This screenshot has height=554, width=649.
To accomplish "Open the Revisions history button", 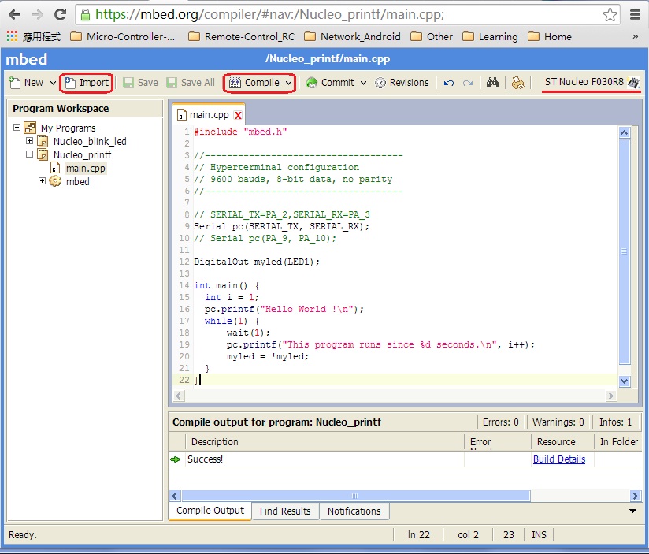I will tap(402, 83).
